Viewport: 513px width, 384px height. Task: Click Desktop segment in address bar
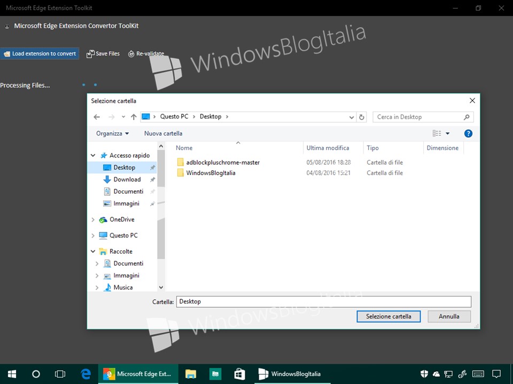(x=211, y=117)
